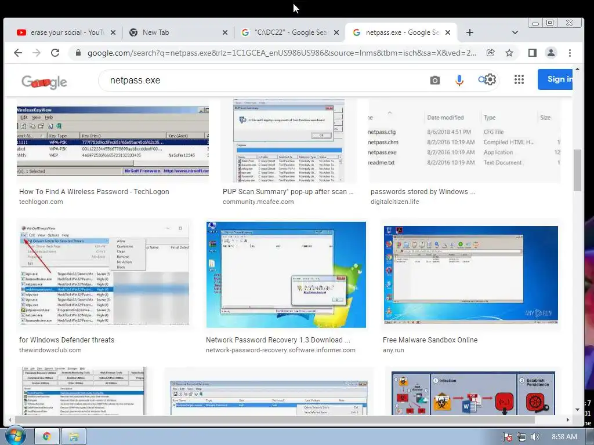Open the File Explorer taskbar icon
This screenshot has width=594, height=445.
coord(74,437)
